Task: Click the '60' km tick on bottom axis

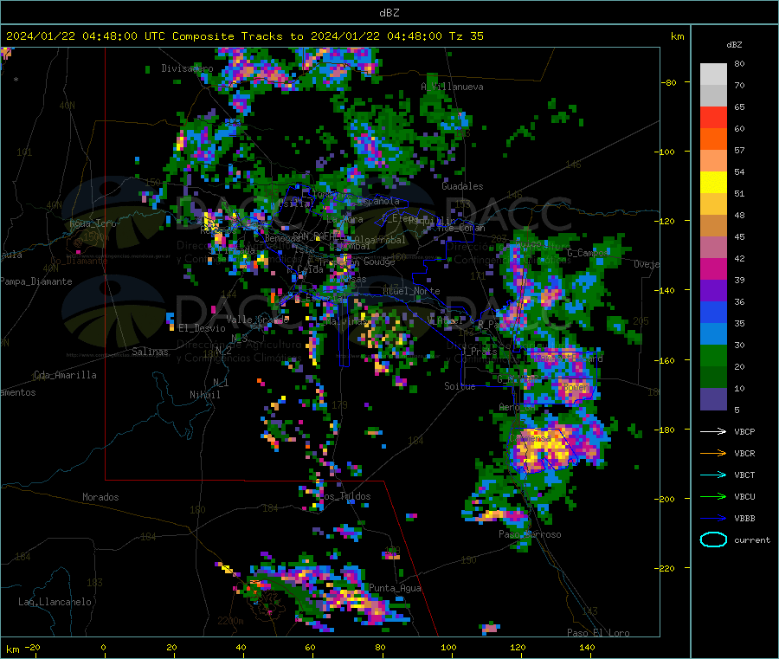Action: (x=310, y=647)
